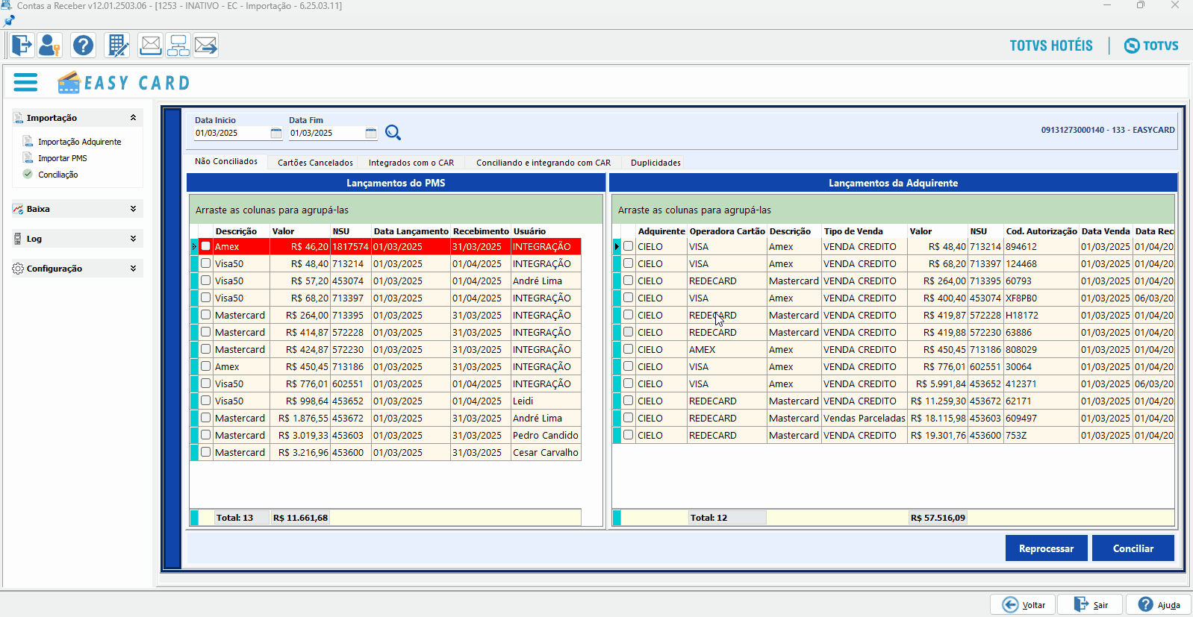1193x617 pixels.
Task: Open the Data Fim calendar picker
Action: coord(371,134)
